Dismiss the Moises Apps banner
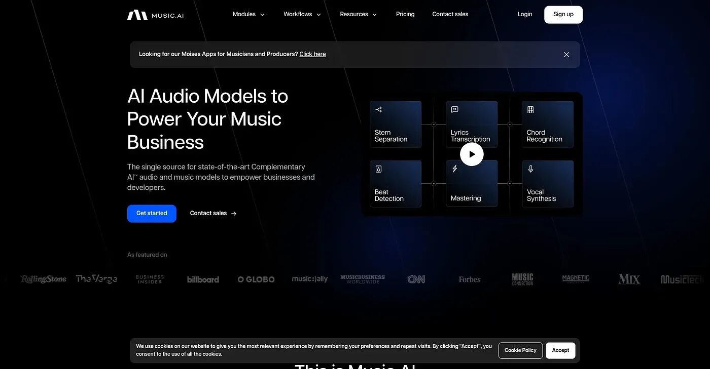The width and height of the screenshot is (710, 369). click(x=566, y=55)
